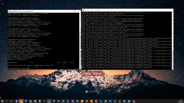Click the PuTTY icon in the right terminal's title bar
Viewport: 184px width, 103px height.
tap(83, 10)
